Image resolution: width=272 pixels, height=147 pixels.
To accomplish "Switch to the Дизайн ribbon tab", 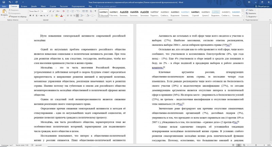I will tap(34, 6).
